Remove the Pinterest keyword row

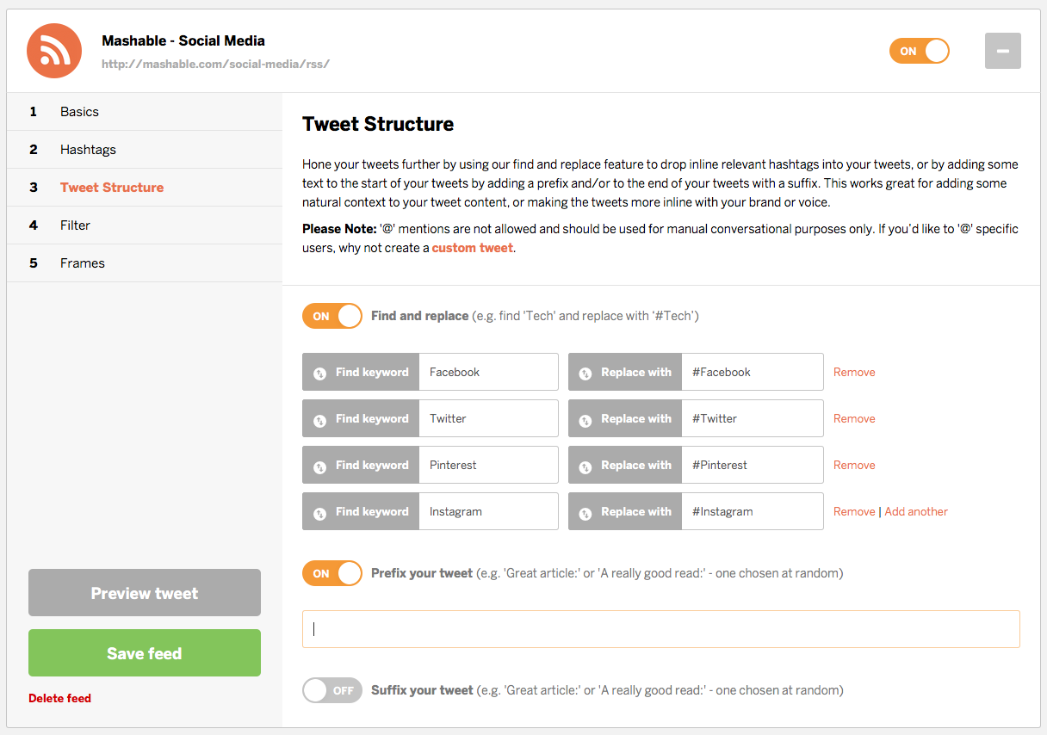pyautogui.click(x=853, y=464)
